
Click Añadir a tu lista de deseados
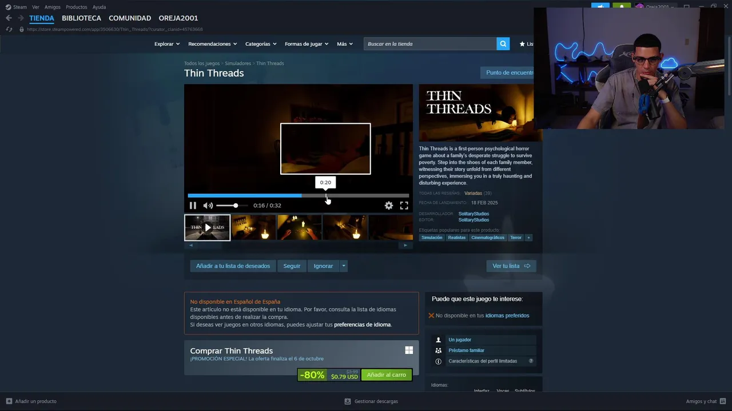(233, 266)
